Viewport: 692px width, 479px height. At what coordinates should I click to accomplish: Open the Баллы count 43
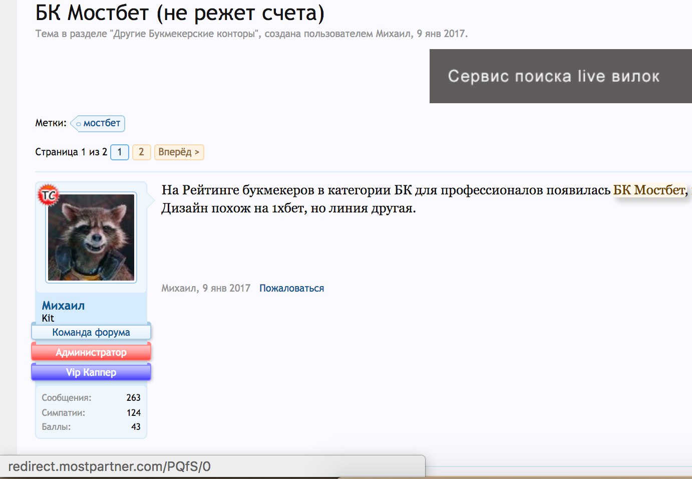click(136, 427)
